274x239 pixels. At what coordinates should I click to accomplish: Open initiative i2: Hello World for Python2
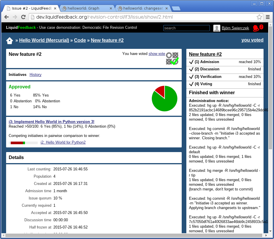pyautogui.click(x=63, y=142)
